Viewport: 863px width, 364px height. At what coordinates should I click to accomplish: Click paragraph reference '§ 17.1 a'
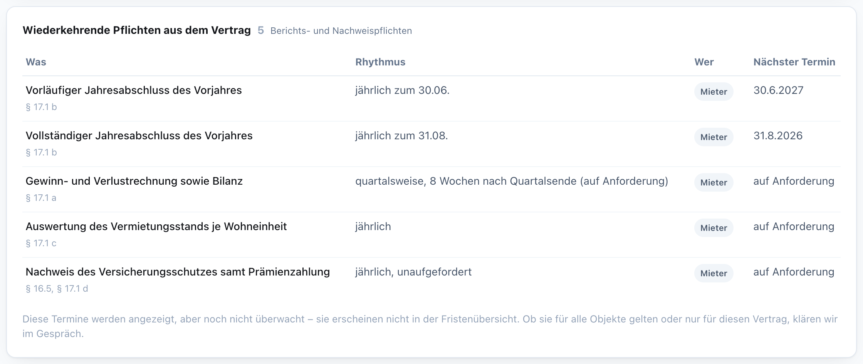pyautogui.click(x=41, y=198)
